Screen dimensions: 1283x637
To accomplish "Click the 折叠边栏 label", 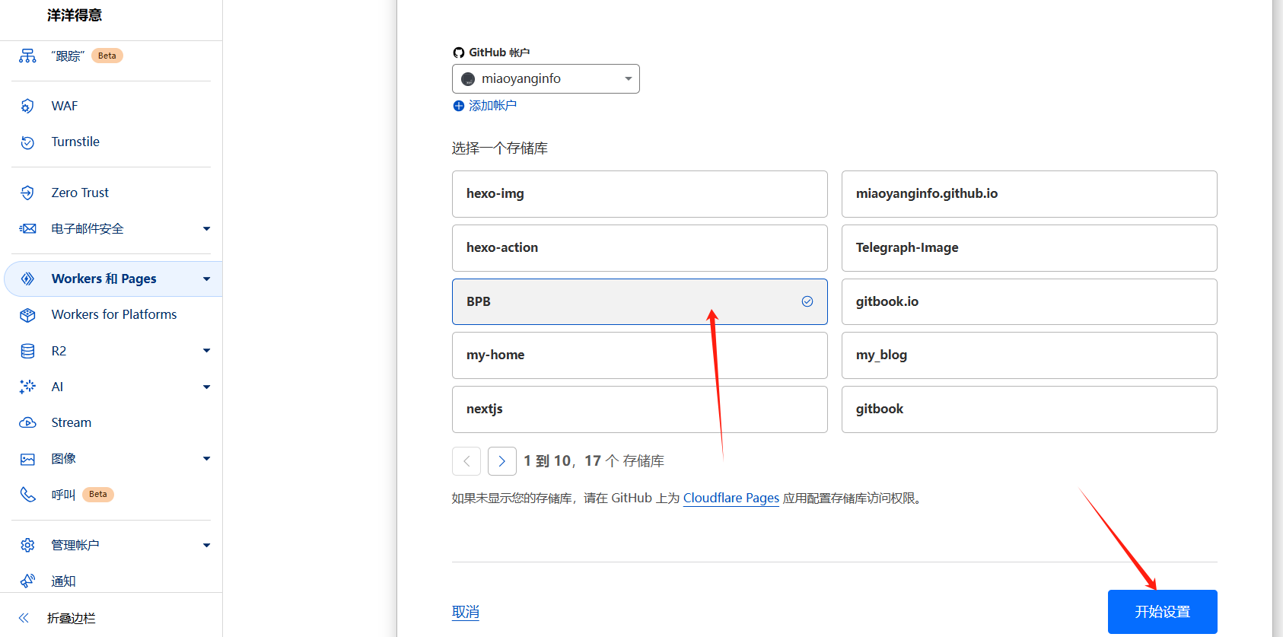I will [72, 618].
